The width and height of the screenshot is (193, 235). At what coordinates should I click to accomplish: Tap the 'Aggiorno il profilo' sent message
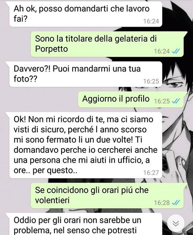tap(133, 99)
